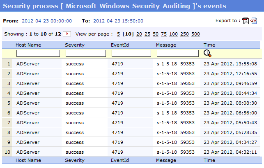Show 500 events per page
The height and width of the screenshot is (168, 264).
(x=195, y=34)
